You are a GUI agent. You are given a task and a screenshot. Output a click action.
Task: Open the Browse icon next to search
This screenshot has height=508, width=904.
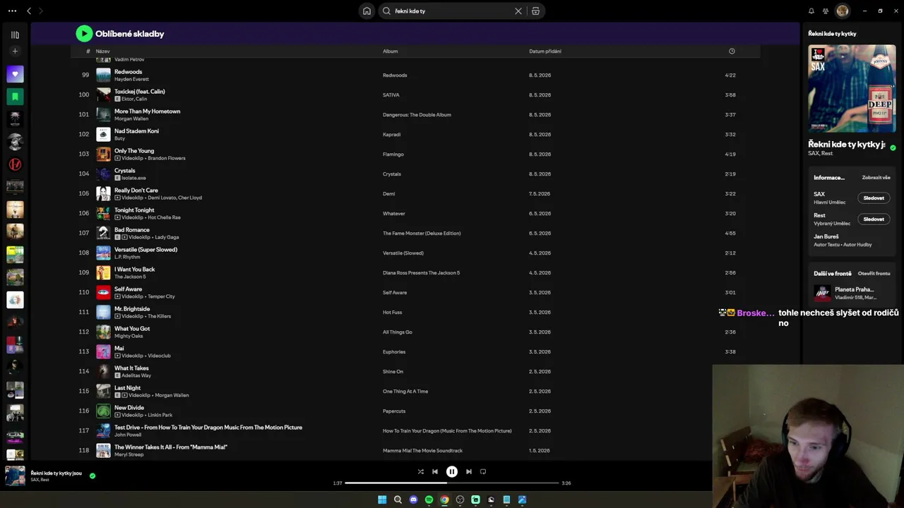coord(536,11)
